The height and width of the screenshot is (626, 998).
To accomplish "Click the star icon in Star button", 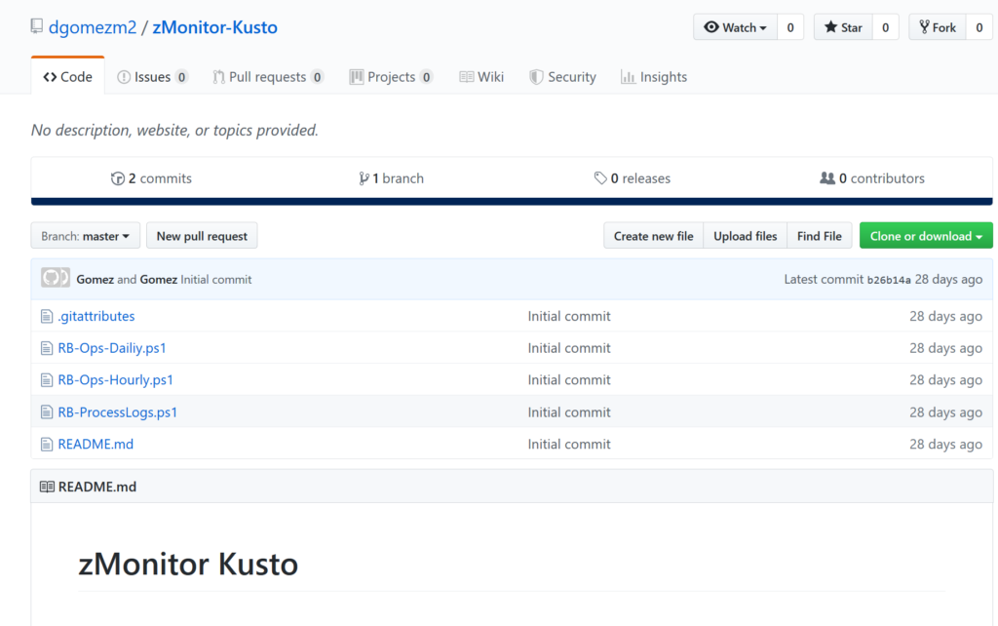I will 830,26.
